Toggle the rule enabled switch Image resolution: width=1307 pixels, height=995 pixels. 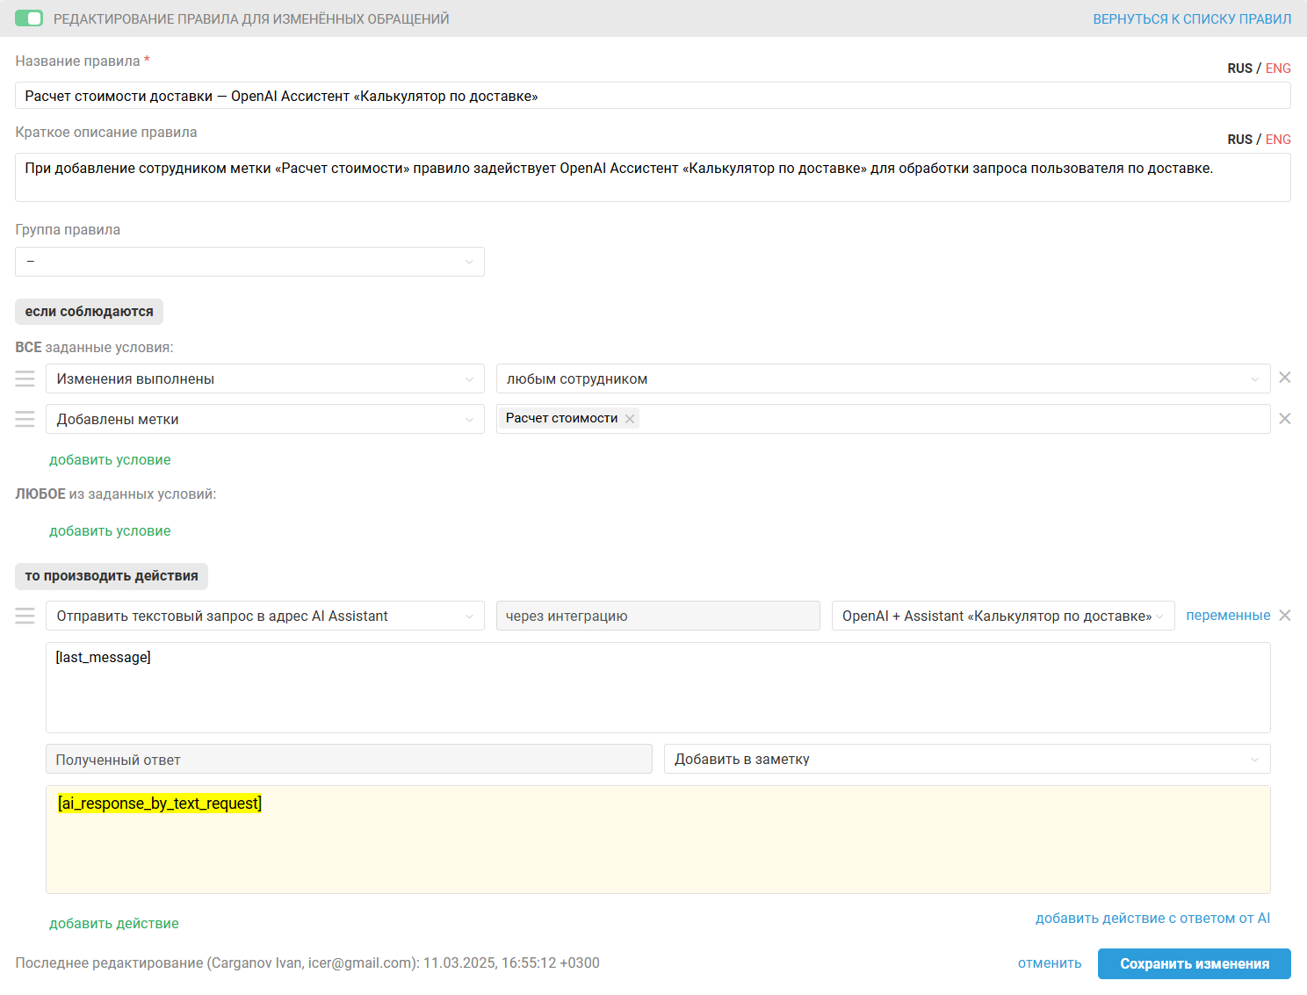coord(29,18)
